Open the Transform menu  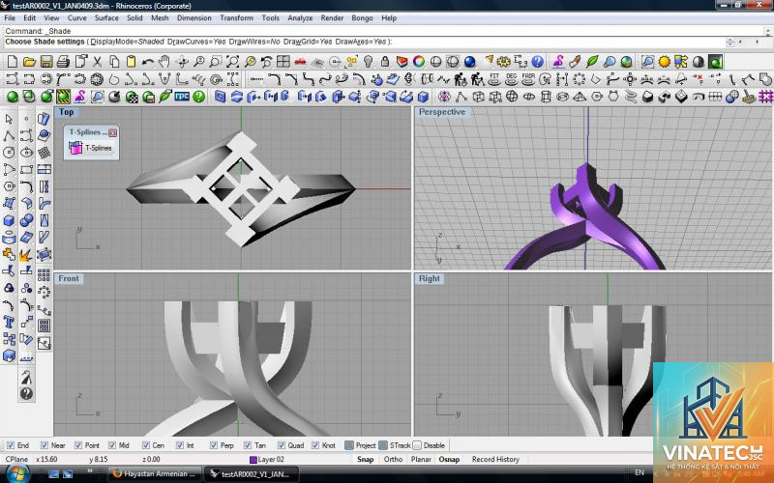pyautogui.click(x=236, y=17)
